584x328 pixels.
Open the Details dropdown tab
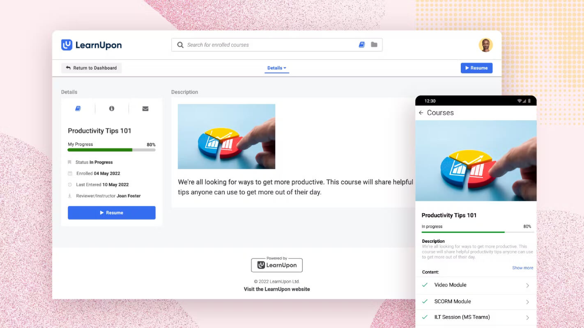point(277,68)
